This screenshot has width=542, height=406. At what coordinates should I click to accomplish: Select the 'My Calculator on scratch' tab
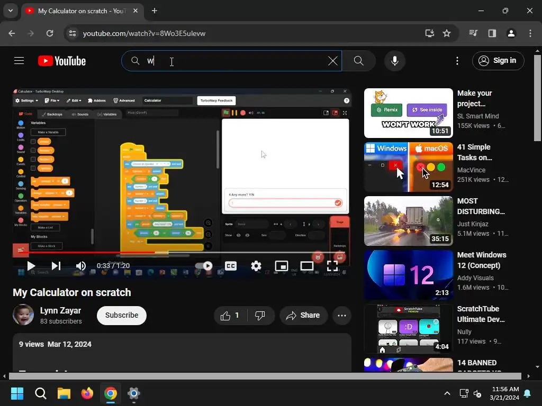tap(81, 11)
